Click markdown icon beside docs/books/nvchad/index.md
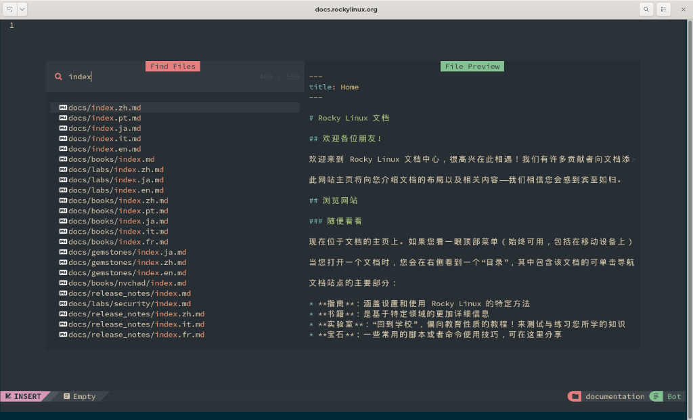The height and width of the screenshot is (420, 693). pyautogui.click(x=63, y=283)
